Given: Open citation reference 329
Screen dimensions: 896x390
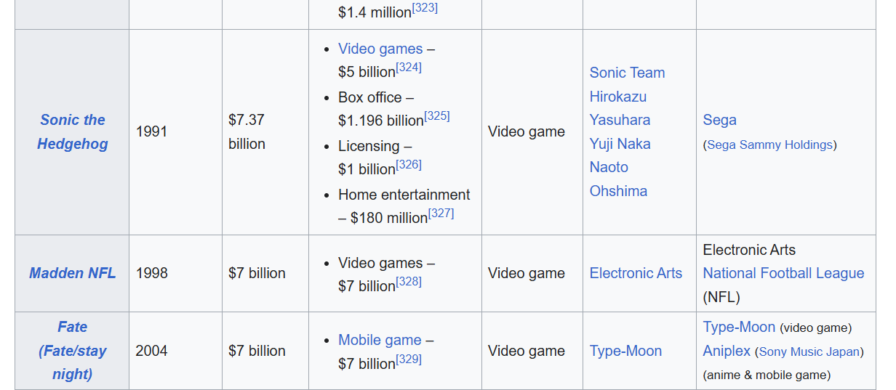Looking at the screenshot, I should pos(409,359).
